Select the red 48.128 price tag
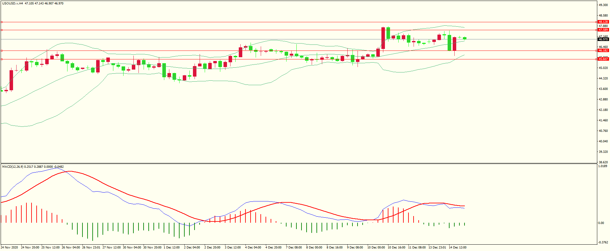The width and height of the screenshot is (610, 251). tap(603, 22)
